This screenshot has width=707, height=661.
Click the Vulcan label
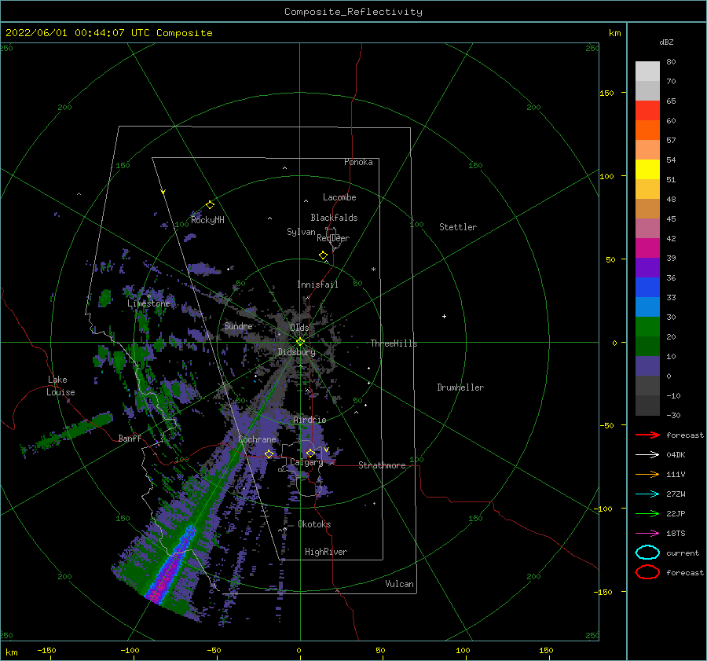tap(400, 584)
